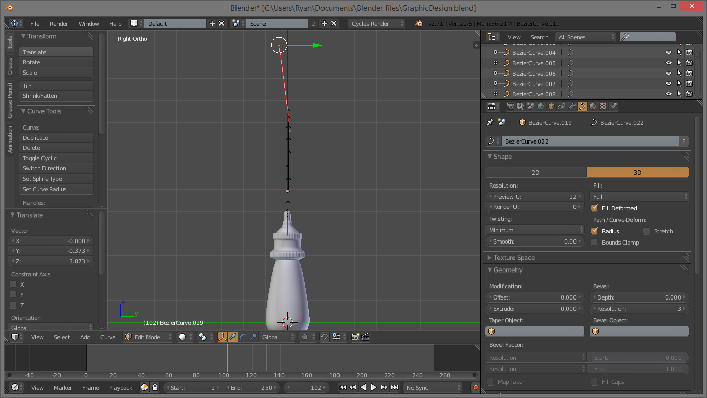Click the outliner search magnifier icon
The height and width of the screenshot is (398, 707).
click(625, 37)
